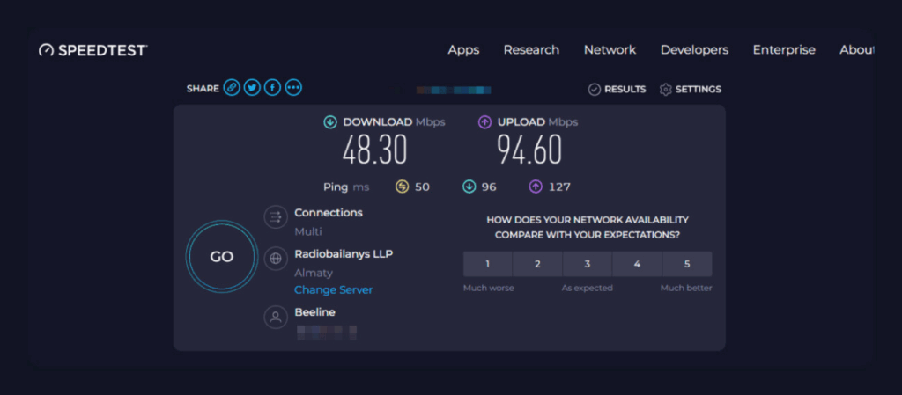902x395 pixels.
Task: Open the Developers menu
Action: (694, 50)
